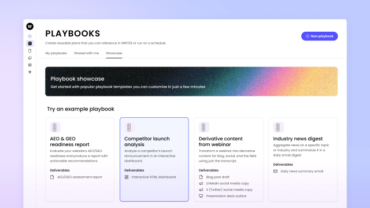
Task: Click the megaphone icon beside X (Twitter) social media copy
Action: 201,190
